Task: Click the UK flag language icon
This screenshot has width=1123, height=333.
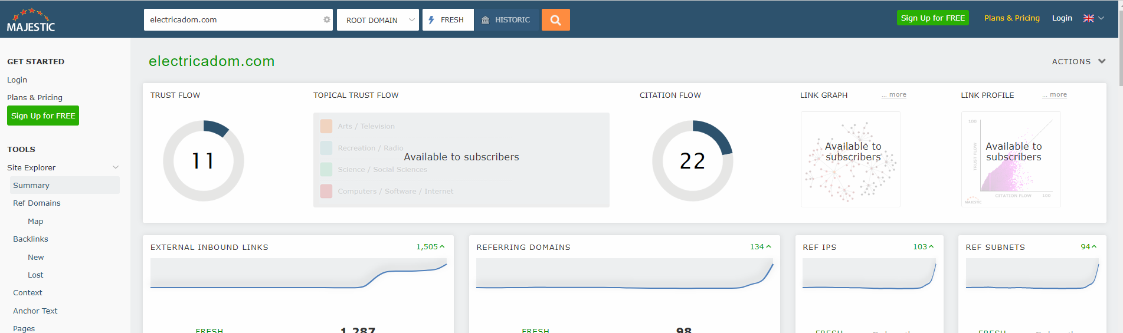Action: [x=1088, y=18]
